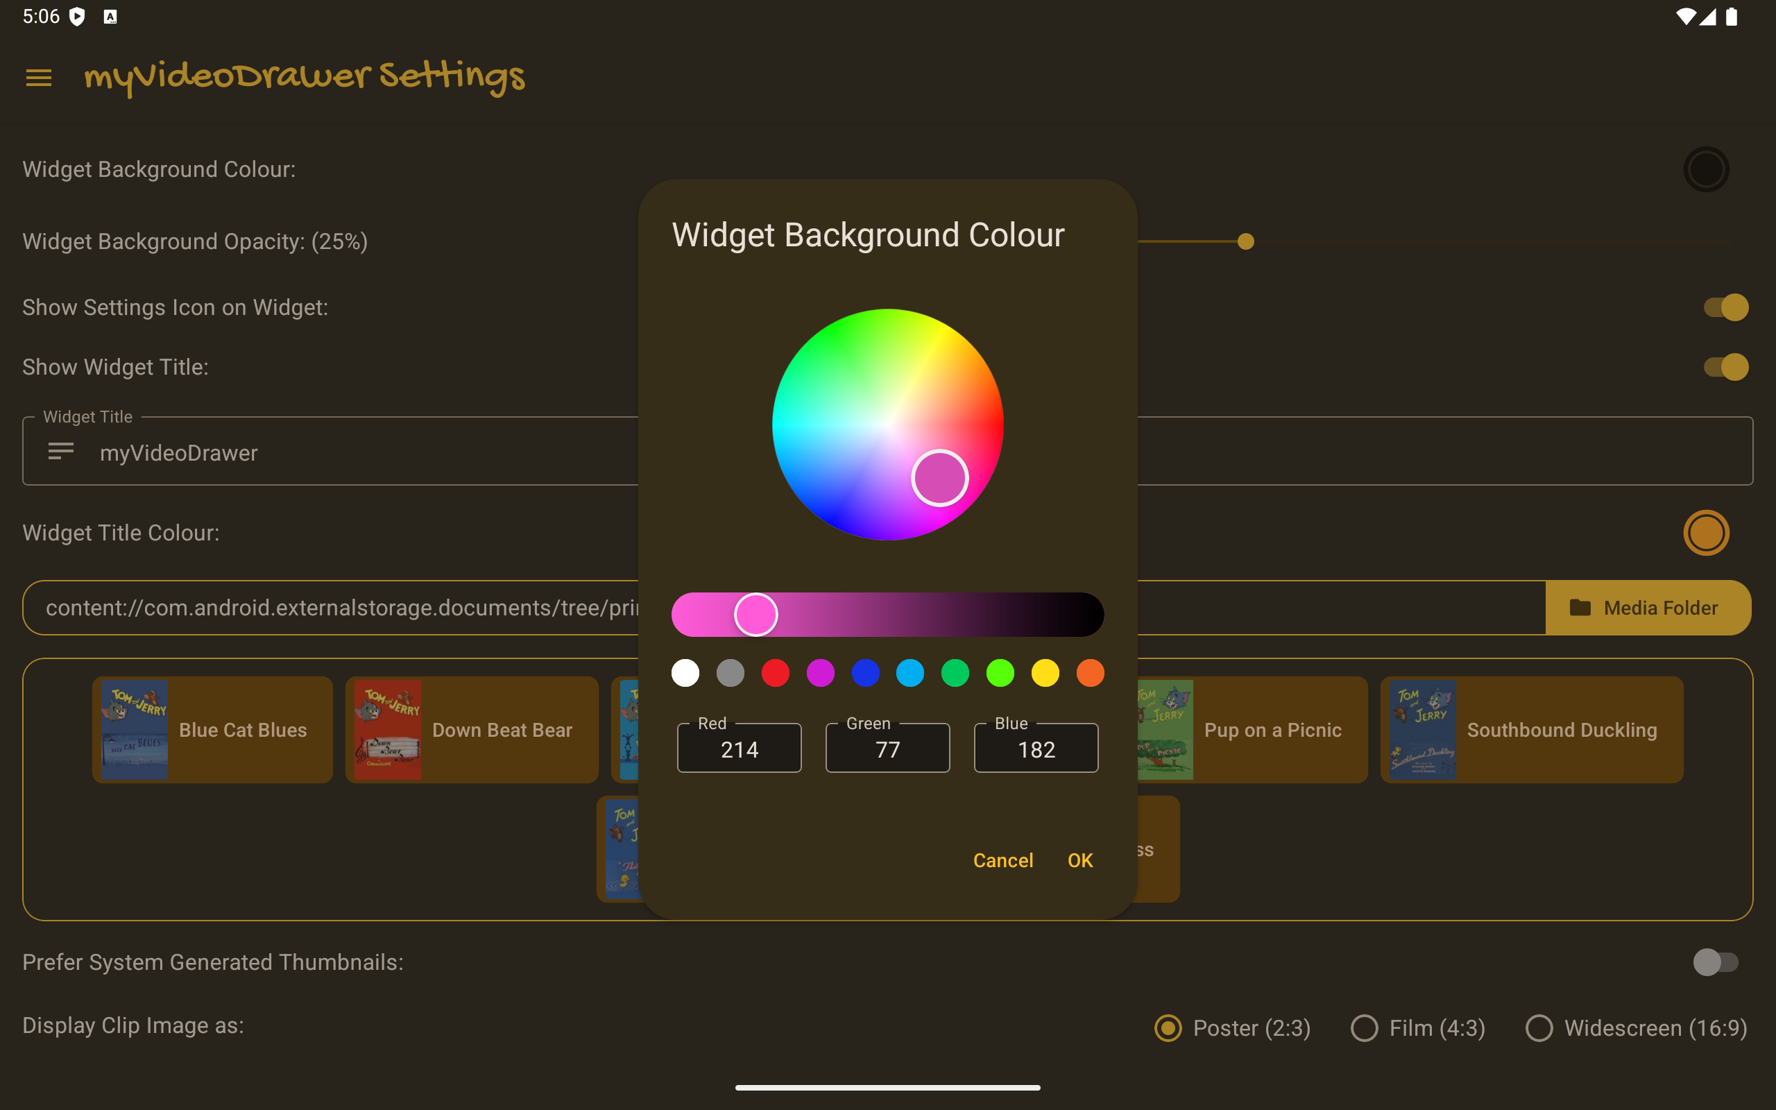Viewport: 1776px width, 1110px height.
Task: Pick the white preset colour dot
Action: (685, 673)
